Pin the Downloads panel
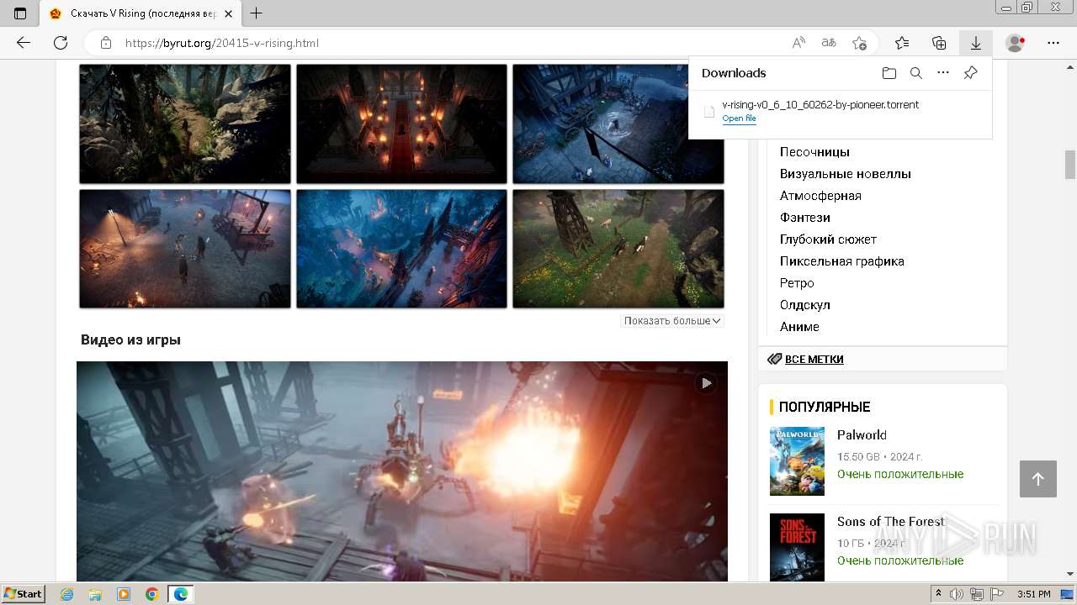This screenshot has height=605, width=1077. pos(970,73)
